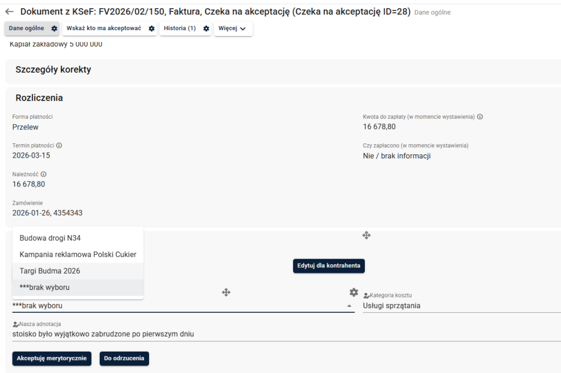The width and height of the screenshot is (561, 373).
Task: Open the Historia (1) tab
Action: click(x=180, y=28)
